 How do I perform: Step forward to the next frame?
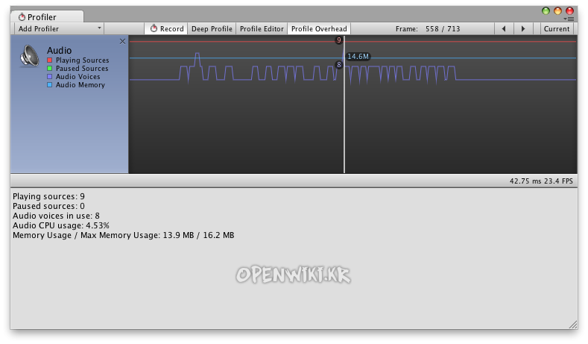click(x=523, y=28)
